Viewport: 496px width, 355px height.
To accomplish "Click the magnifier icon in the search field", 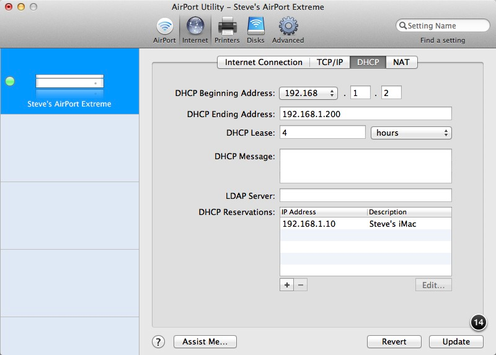I will 402,25.
